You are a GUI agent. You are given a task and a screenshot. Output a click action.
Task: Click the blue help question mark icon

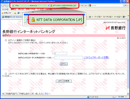pos(124,17)
